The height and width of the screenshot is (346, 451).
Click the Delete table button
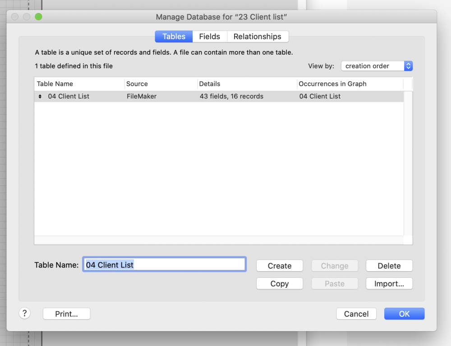389,266
